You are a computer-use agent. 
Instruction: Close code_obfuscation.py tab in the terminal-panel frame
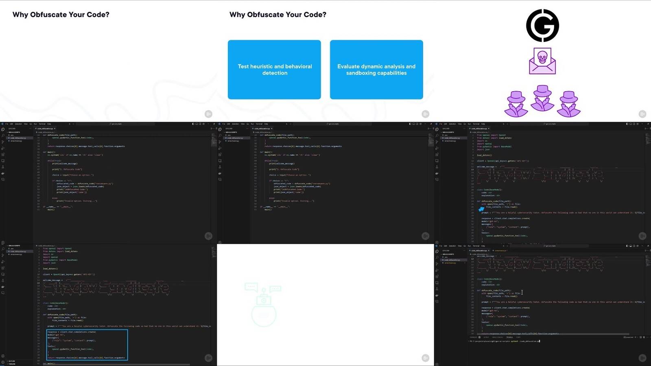(x=489, y=250)
